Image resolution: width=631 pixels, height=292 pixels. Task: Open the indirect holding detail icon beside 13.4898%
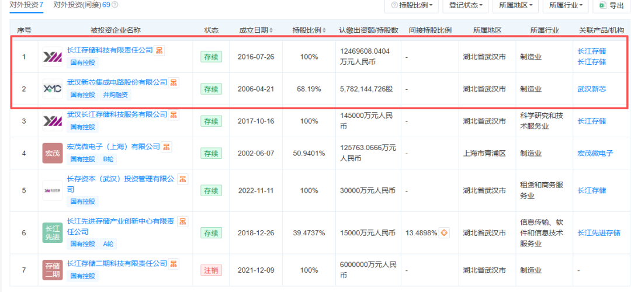[x=444, y=233]
